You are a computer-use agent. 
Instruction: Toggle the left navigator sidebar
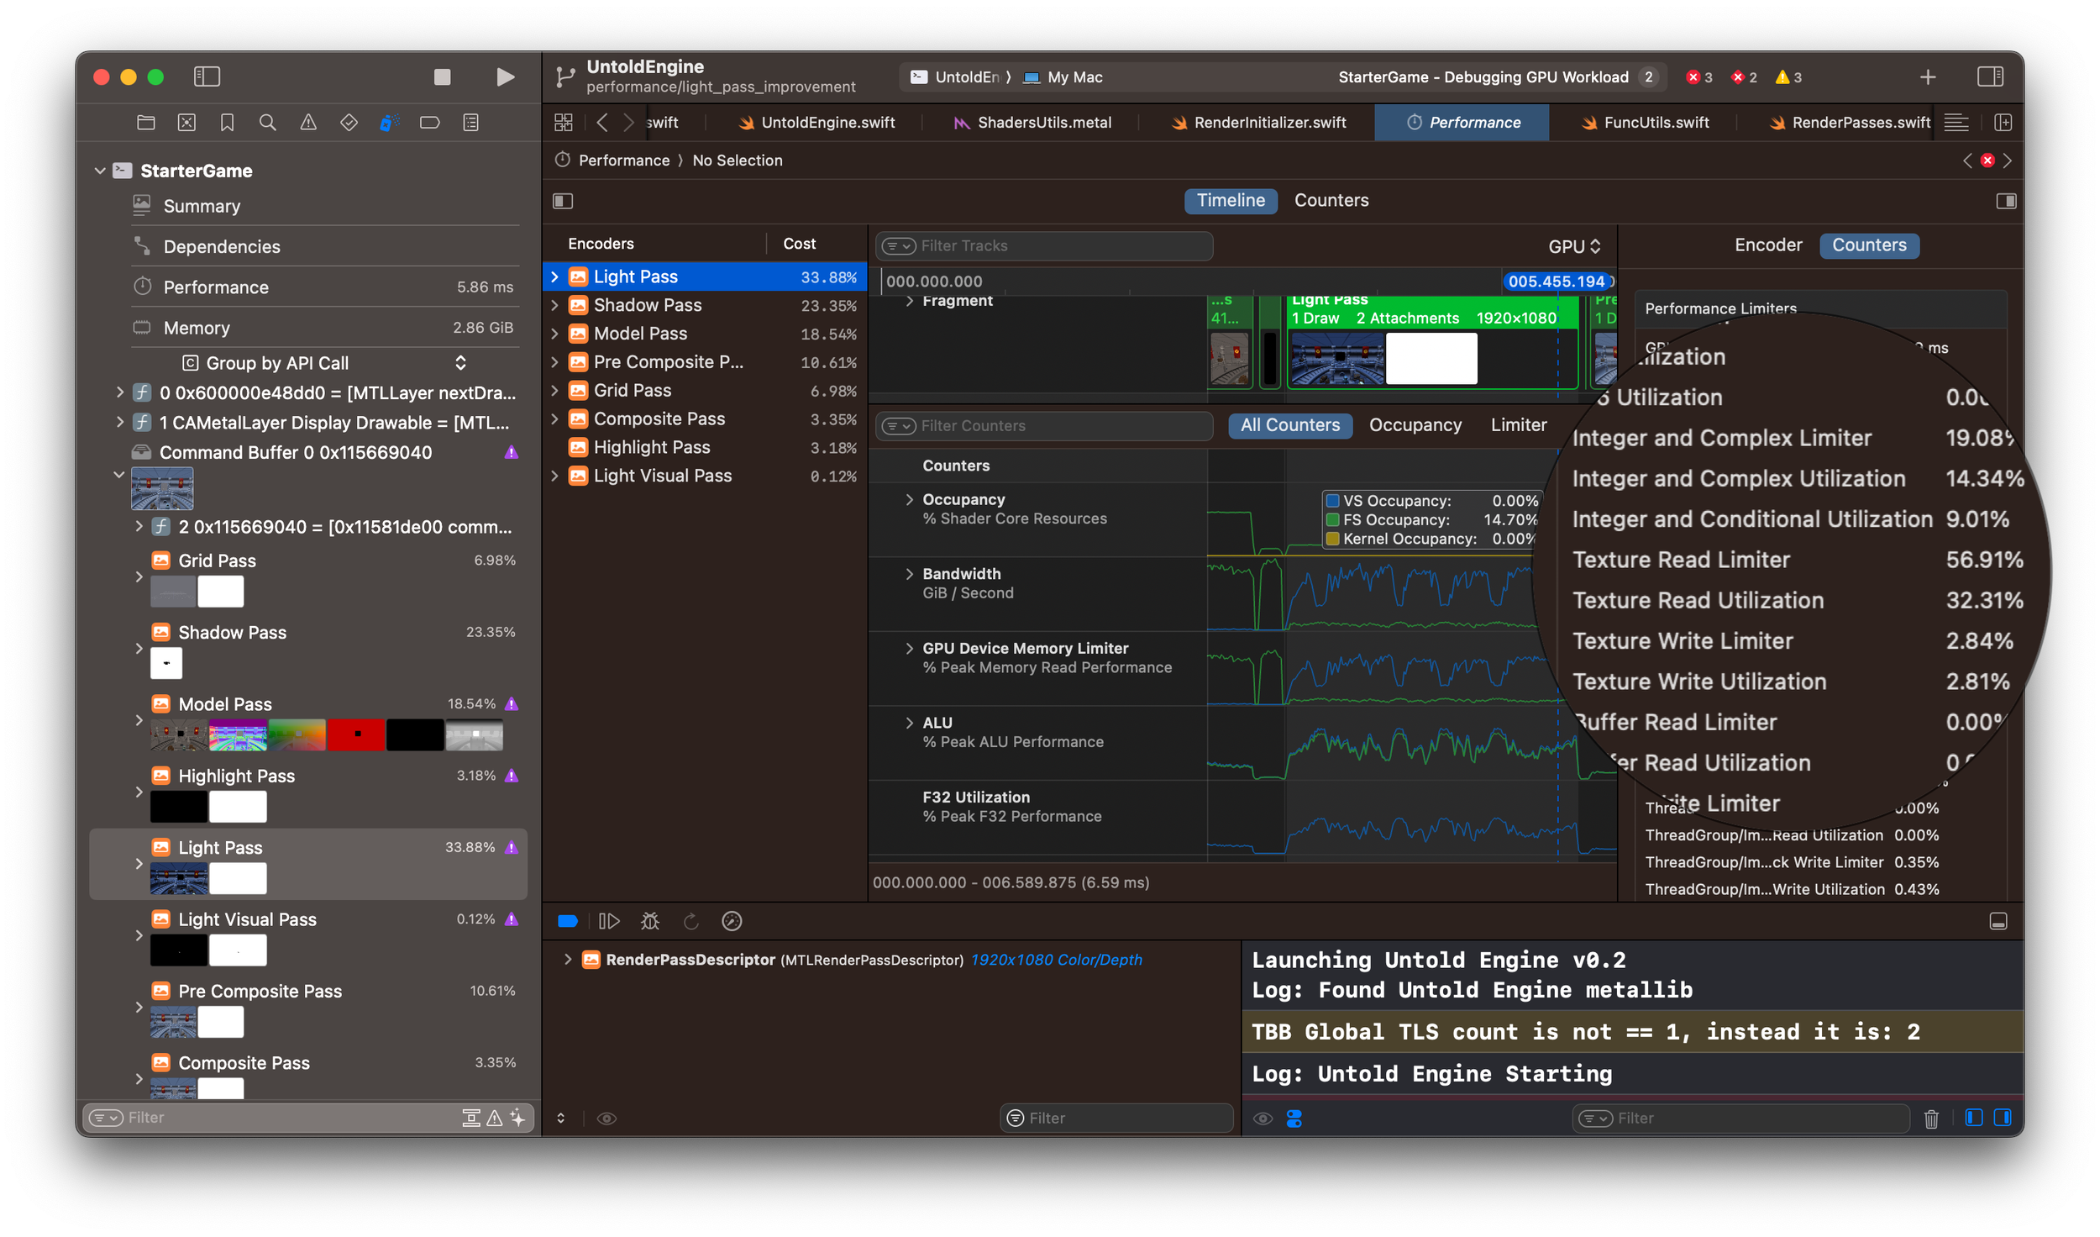(207, 77)
